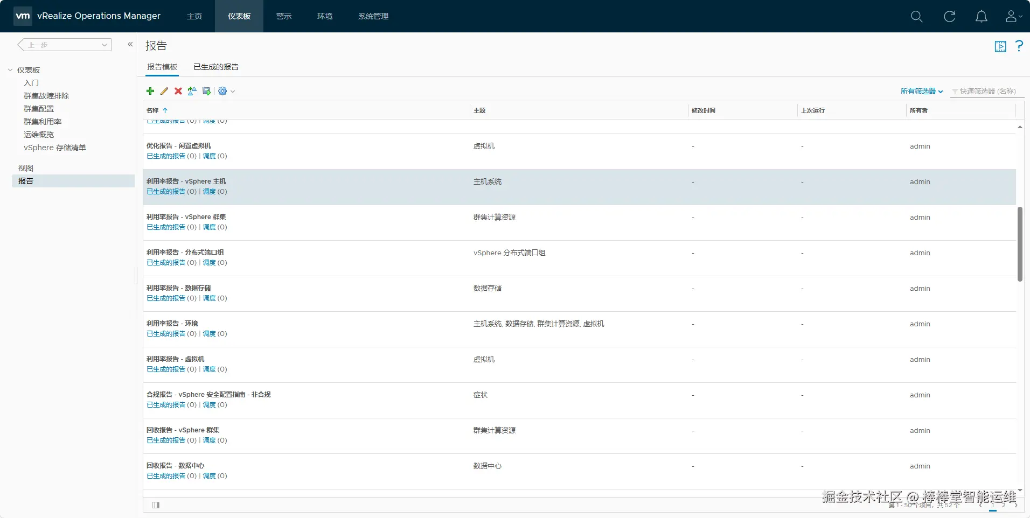Open the 上一步 history dropdown
This screenshot has height=518, width=1030.
(65, 45)
